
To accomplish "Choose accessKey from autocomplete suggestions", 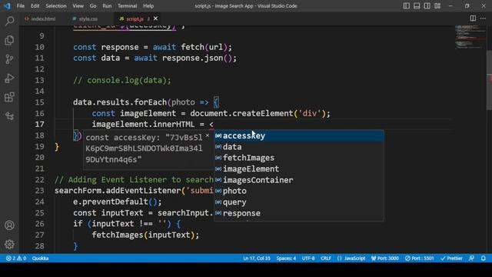I will (x=299, y=135).
